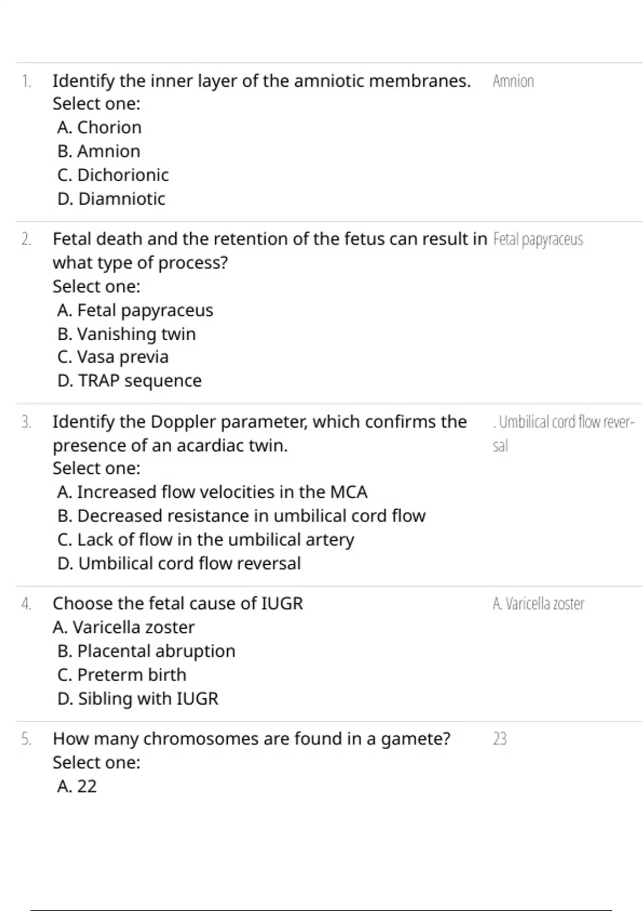Choose B. Placental abruption option
643x911 pixels.
point(146,651)
